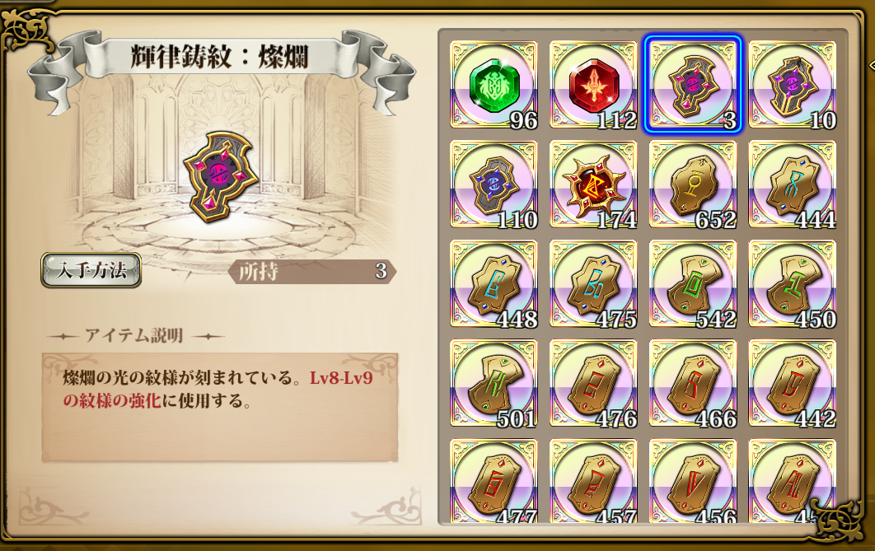Pick the blue rune tablet with 475
Viewport: 875px width, 551px height.
pos(593,283)
